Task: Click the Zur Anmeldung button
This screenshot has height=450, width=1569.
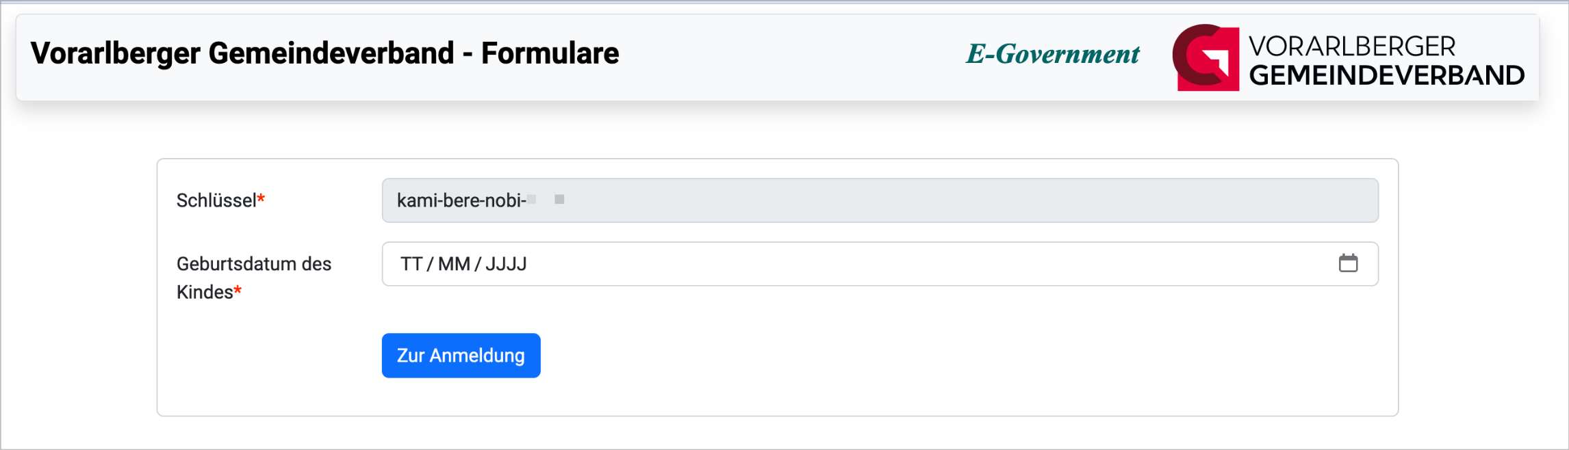Action: click(461, 356)
